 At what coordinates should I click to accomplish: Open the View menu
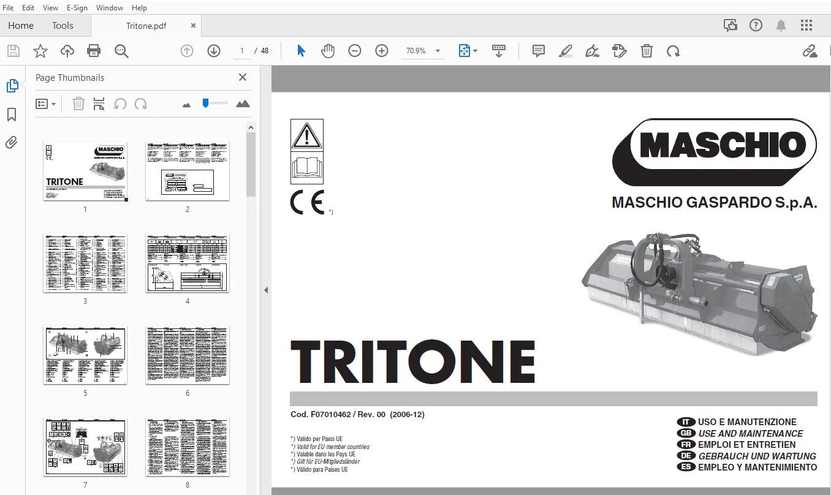point(51,8)
